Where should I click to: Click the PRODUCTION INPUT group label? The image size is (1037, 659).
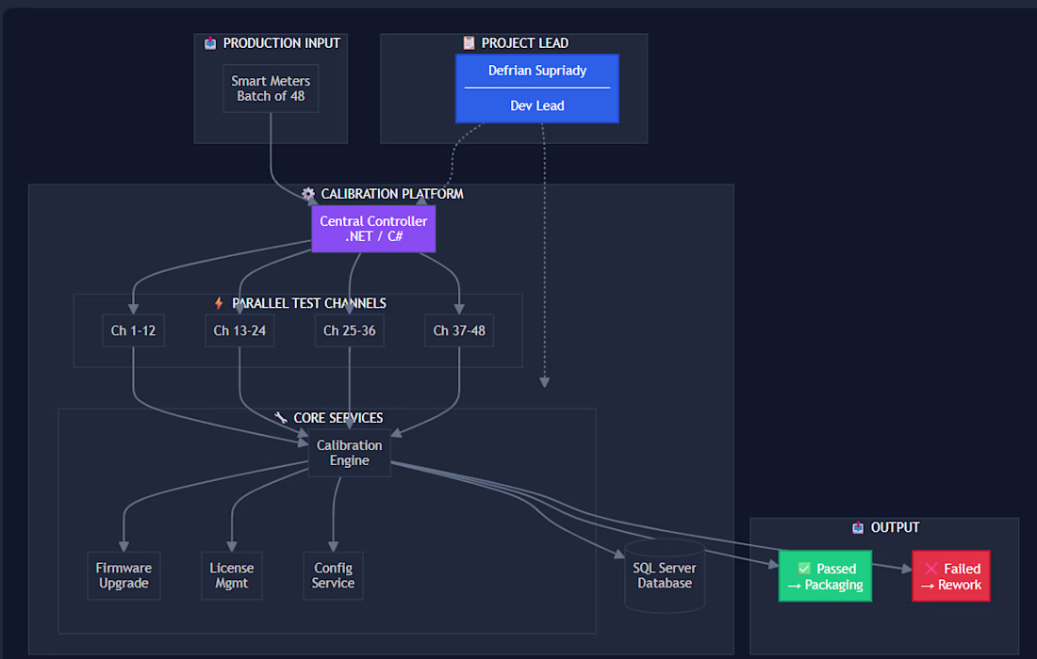(x=282, y=43)
